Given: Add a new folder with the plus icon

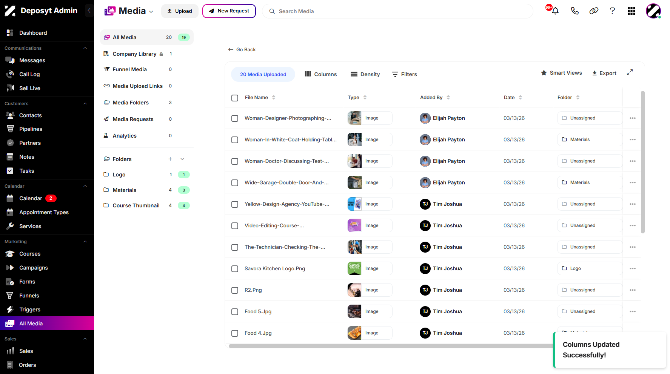Looking at the screenshot, I should coord(170,159).
